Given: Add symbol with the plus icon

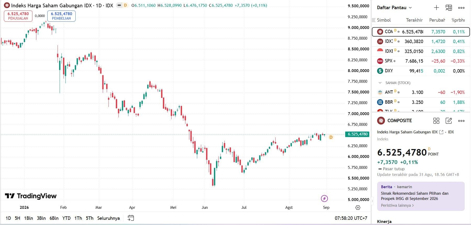Looking at the screenshot, I should 436,8.
